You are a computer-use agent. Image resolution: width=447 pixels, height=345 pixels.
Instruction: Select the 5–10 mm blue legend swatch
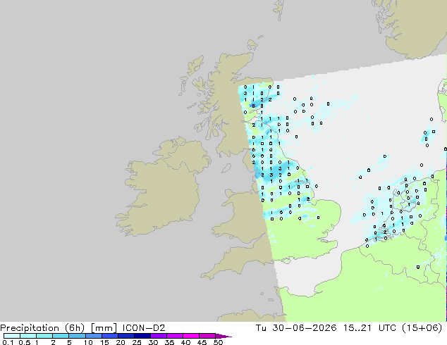click(x=77, y=336)
